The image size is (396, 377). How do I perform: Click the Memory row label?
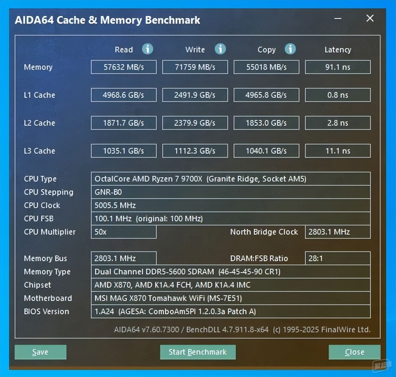click(x=38, y=67)
